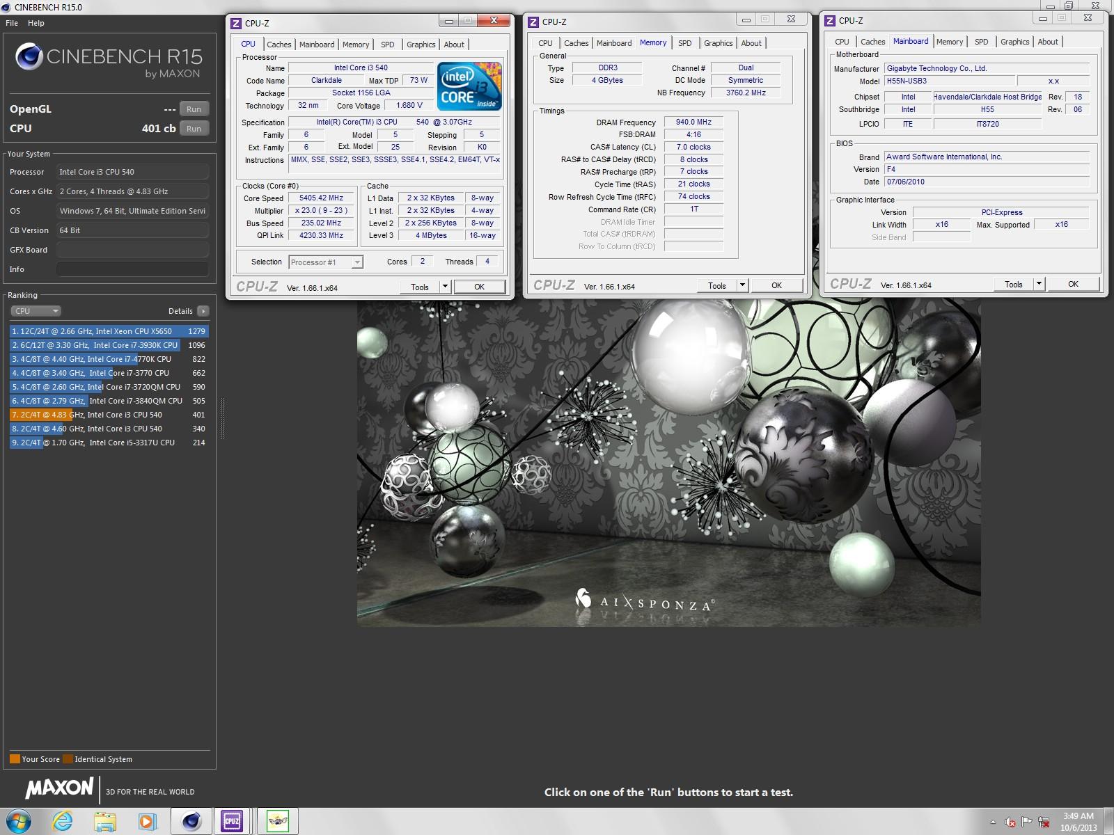Open the About tab in Mainboard CPU-Z window
Image resolution: width=1114 pixels, height=835 pixels.
pos(1048,42)
